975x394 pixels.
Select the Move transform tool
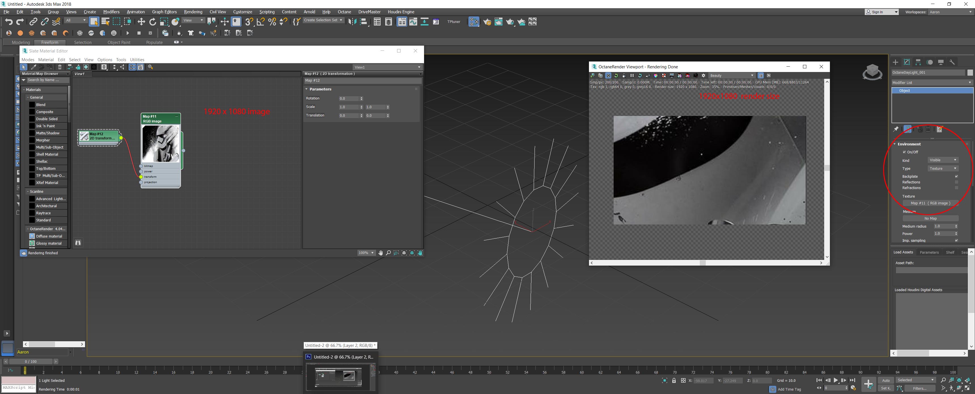click(x=141, y=22)
